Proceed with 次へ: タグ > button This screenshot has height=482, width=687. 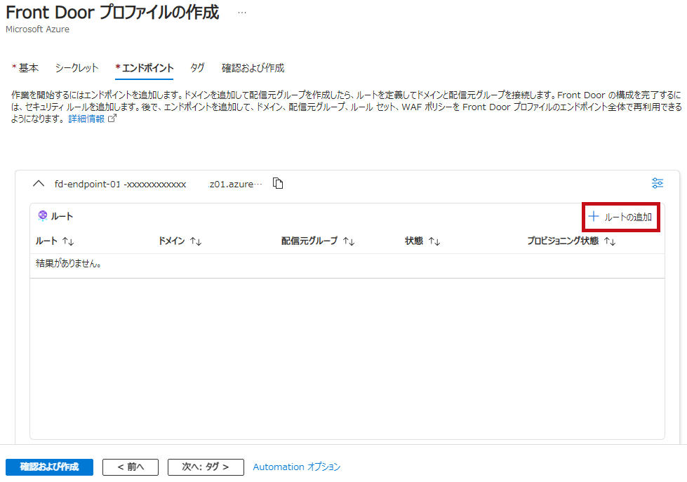(206, 467)
